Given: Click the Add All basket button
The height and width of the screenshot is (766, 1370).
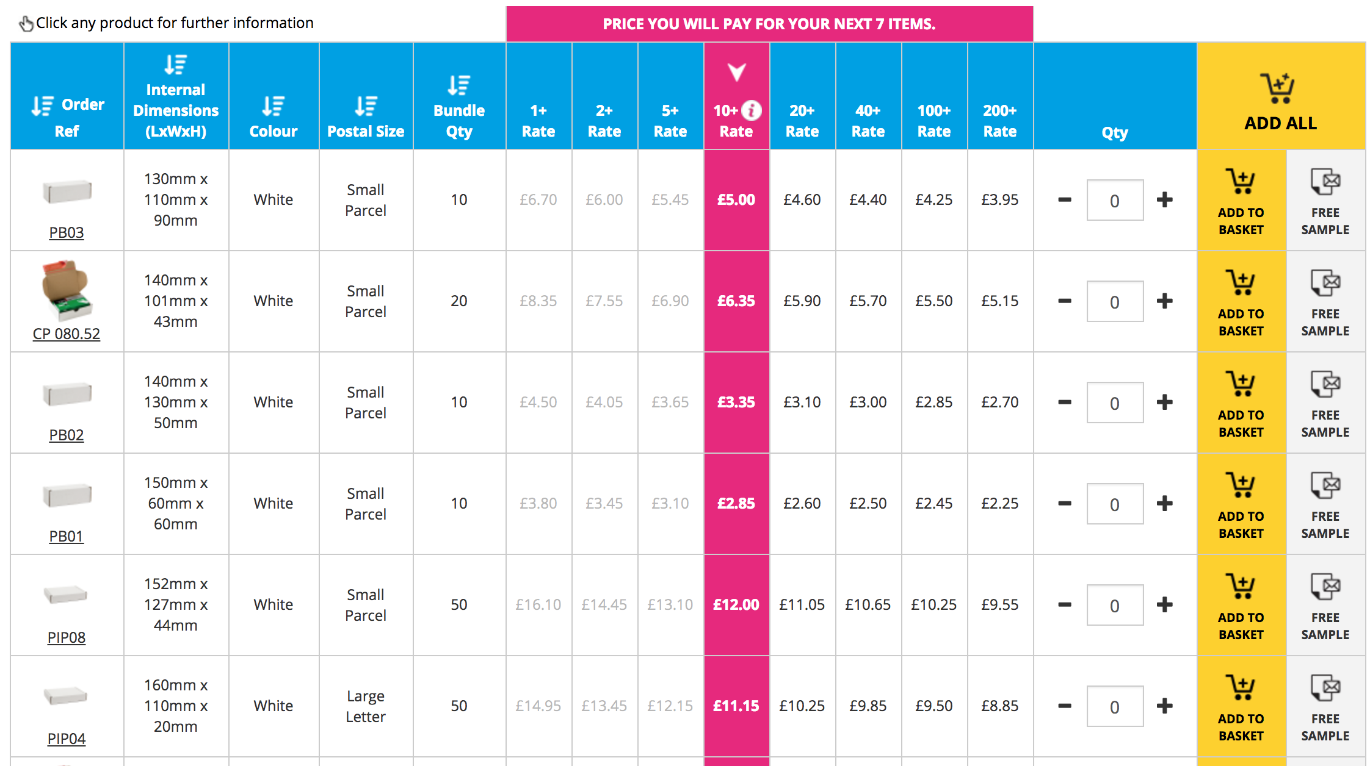Looking at the screenshot, I should pos(1280,102).
